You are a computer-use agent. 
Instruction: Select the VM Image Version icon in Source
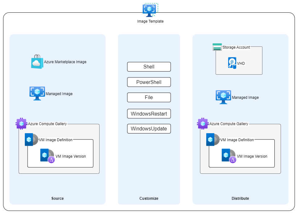pyautogui.click(x=47, y=156)
